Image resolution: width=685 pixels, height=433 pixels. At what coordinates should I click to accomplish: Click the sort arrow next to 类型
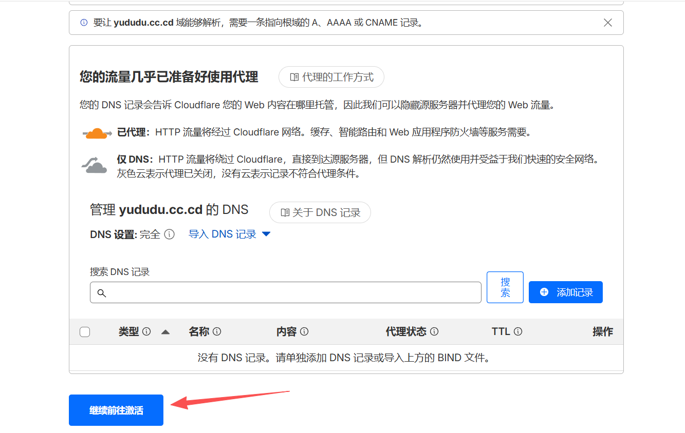pyautogui.click(x=165, y=332)
